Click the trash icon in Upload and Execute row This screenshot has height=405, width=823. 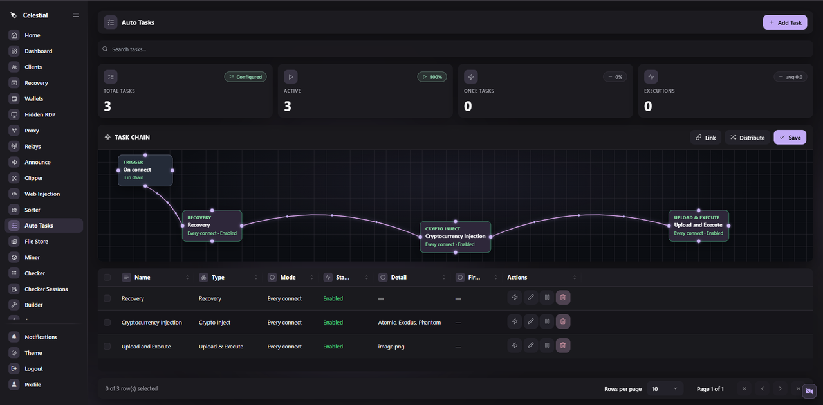coord(563,345)
